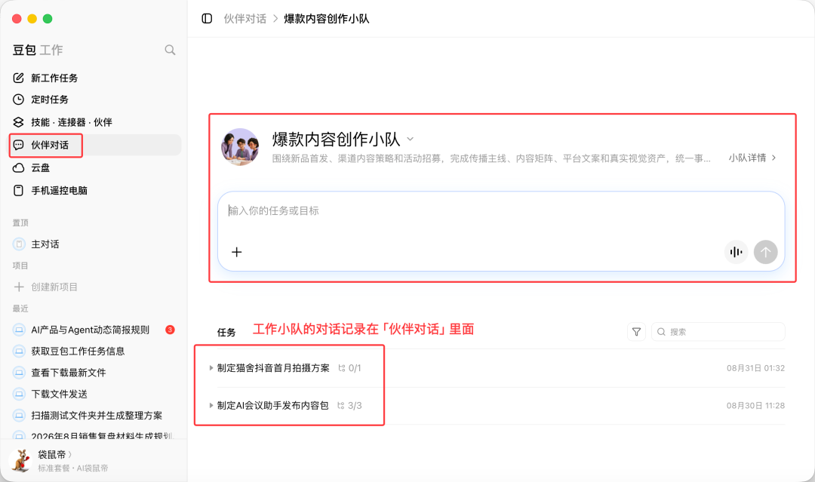The width and height of the screenshot is (815, 482).
Task: Click the layers icon beside 技能
Action: tap(19, 122)
